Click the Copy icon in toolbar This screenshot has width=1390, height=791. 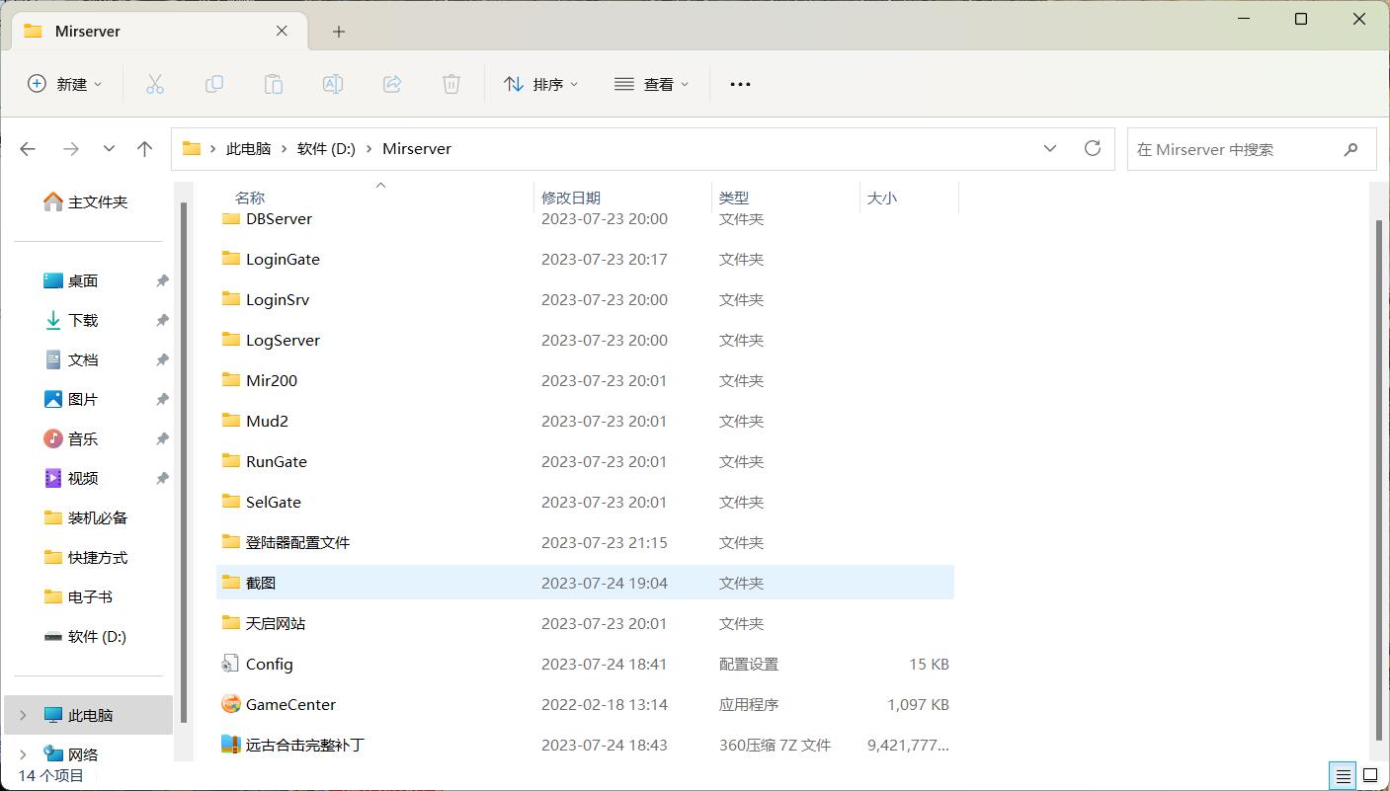214,85
